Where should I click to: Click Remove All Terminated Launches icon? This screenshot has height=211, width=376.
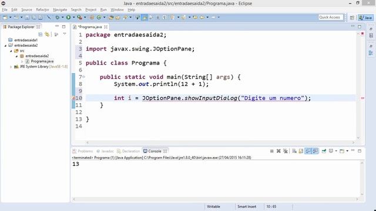point(286,151)
